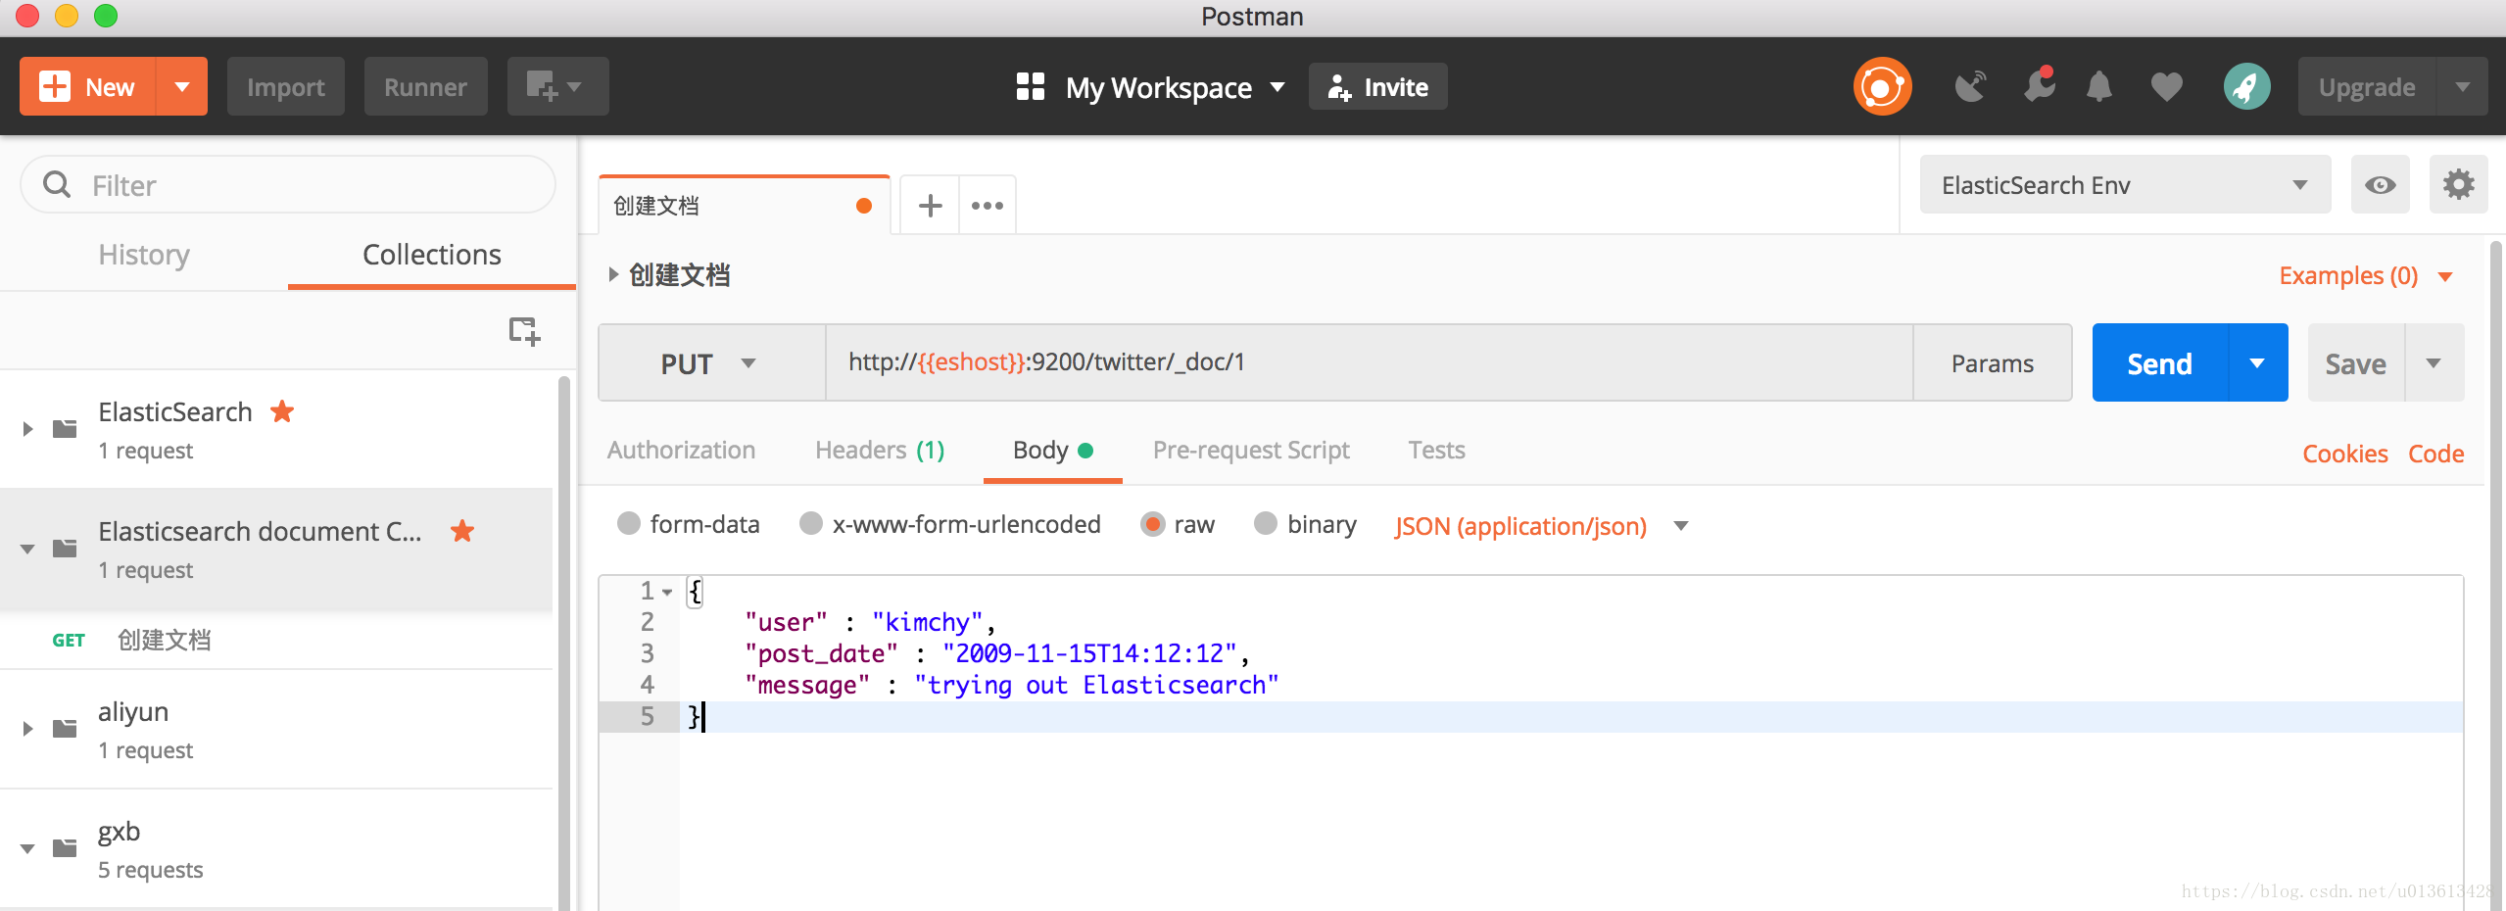Open the Tests tab
Viewport: 2506px width, 911px height.
tap(1436, 450)
